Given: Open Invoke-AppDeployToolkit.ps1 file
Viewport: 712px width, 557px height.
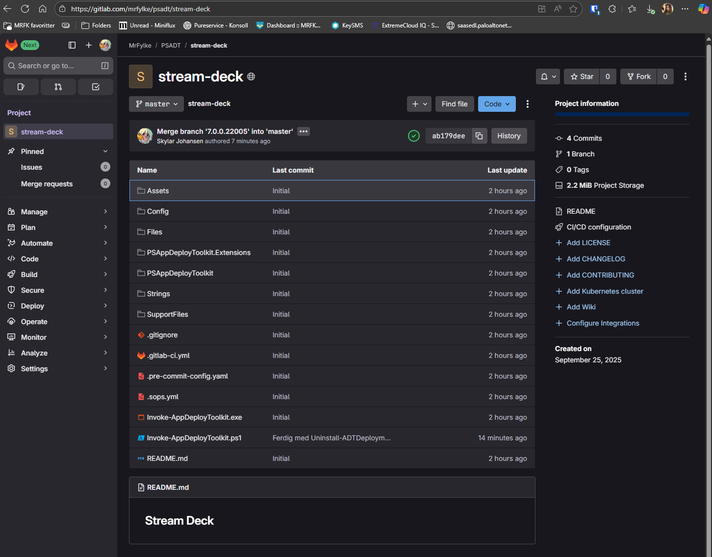Looking at the screenshot, I should [194, 438].
